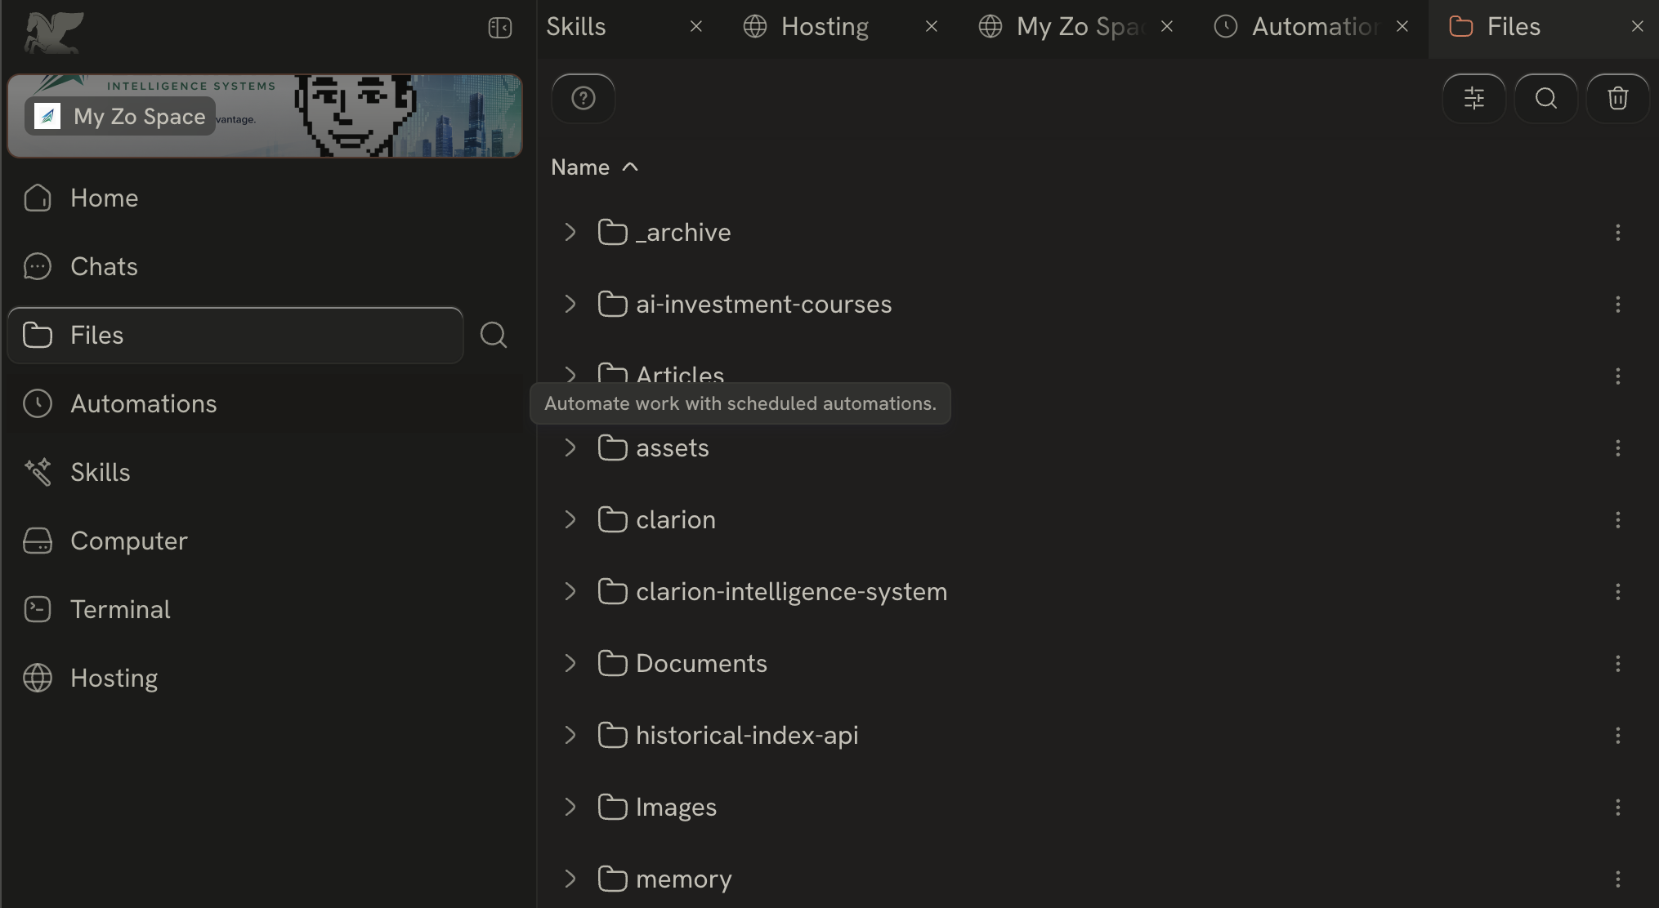Image resolution: width=1659 pixels, height=908 pixels.
Task: Open Files in sidebar
Action: point(235,336)
